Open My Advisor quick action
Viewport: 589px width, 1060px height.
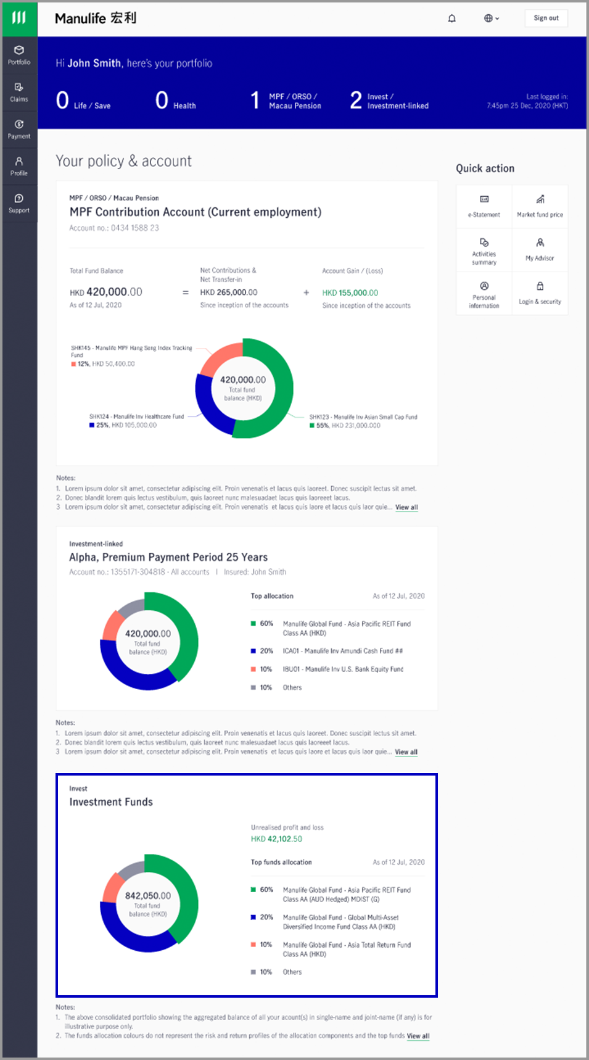click(x=540, y=251)
